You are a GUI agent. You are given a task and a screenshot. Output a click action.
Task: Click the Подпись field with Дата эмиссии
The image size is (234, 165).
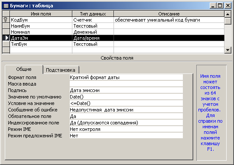(126, 90)
